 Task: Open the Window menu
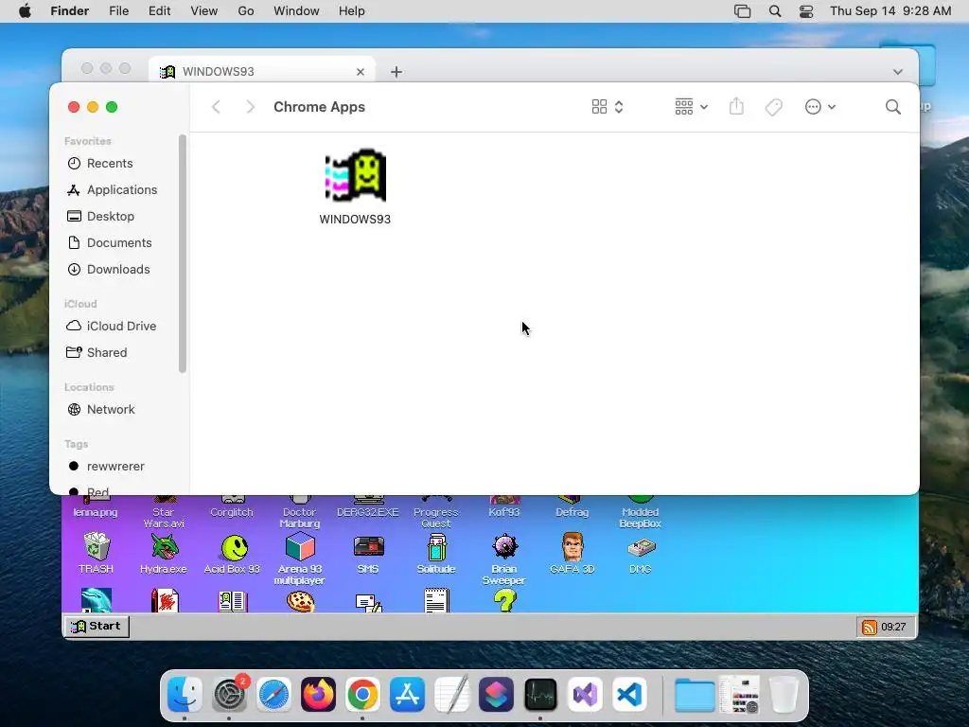296,11
